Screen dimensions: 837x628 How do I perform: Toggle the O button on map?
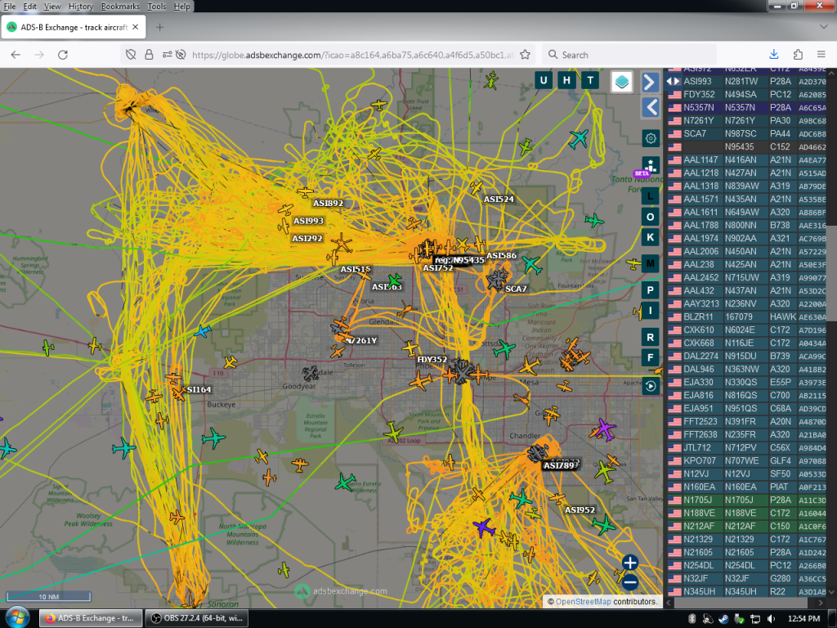pyautogui.click(x=650, y=217)
